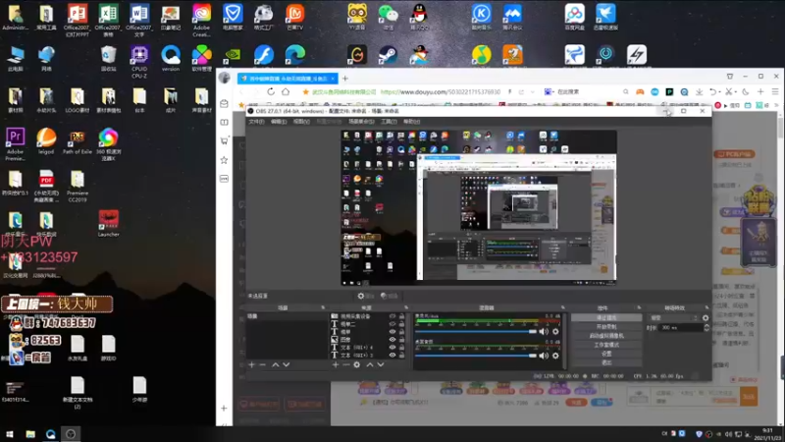Click the 开始录制 button
785x442 pixels.
coord(606,327)
